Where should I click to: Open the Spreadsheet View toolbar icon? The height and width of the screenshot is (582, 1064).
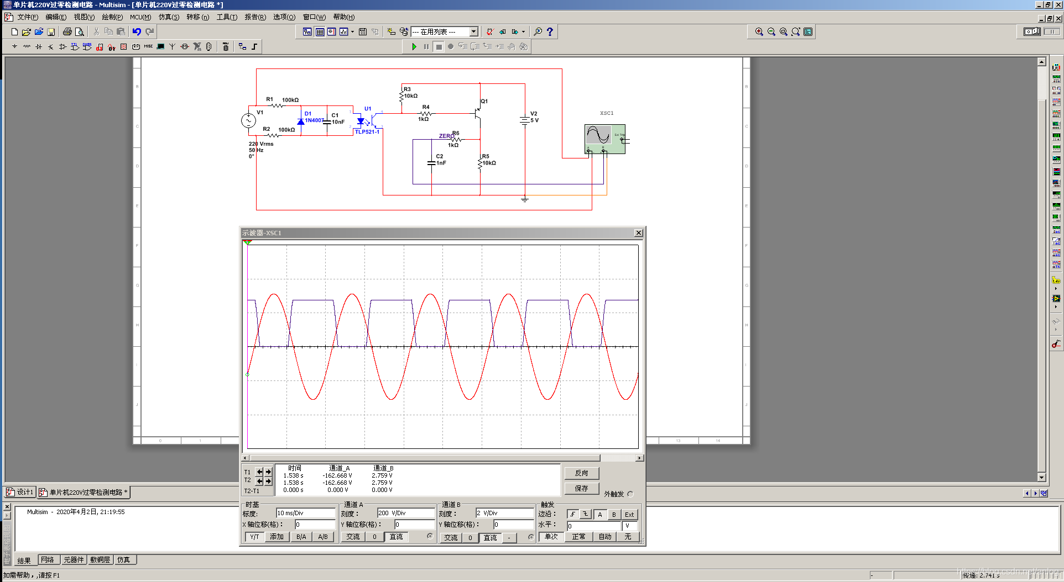coord(320,32)
